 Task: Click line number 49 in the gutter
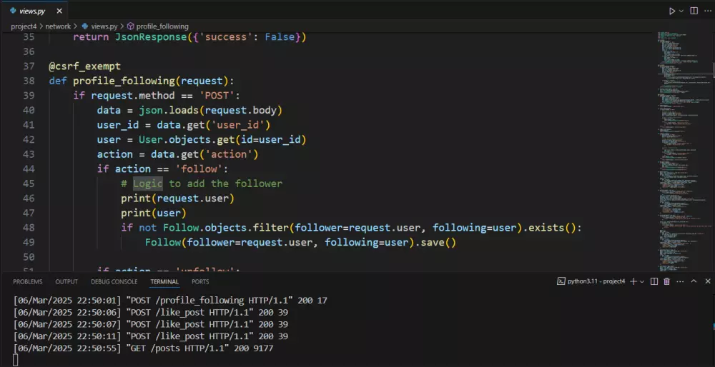click(29, 242)
